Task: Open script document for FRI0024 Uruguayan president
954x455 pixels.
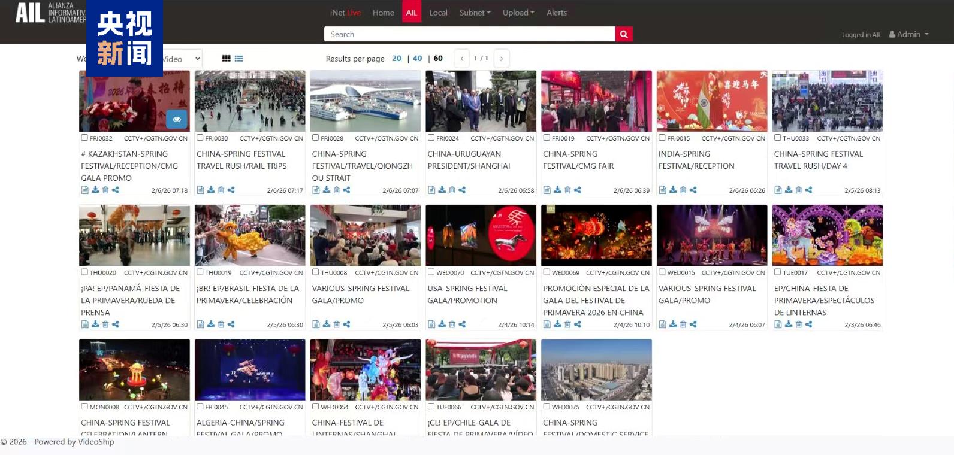Action: 431,190
